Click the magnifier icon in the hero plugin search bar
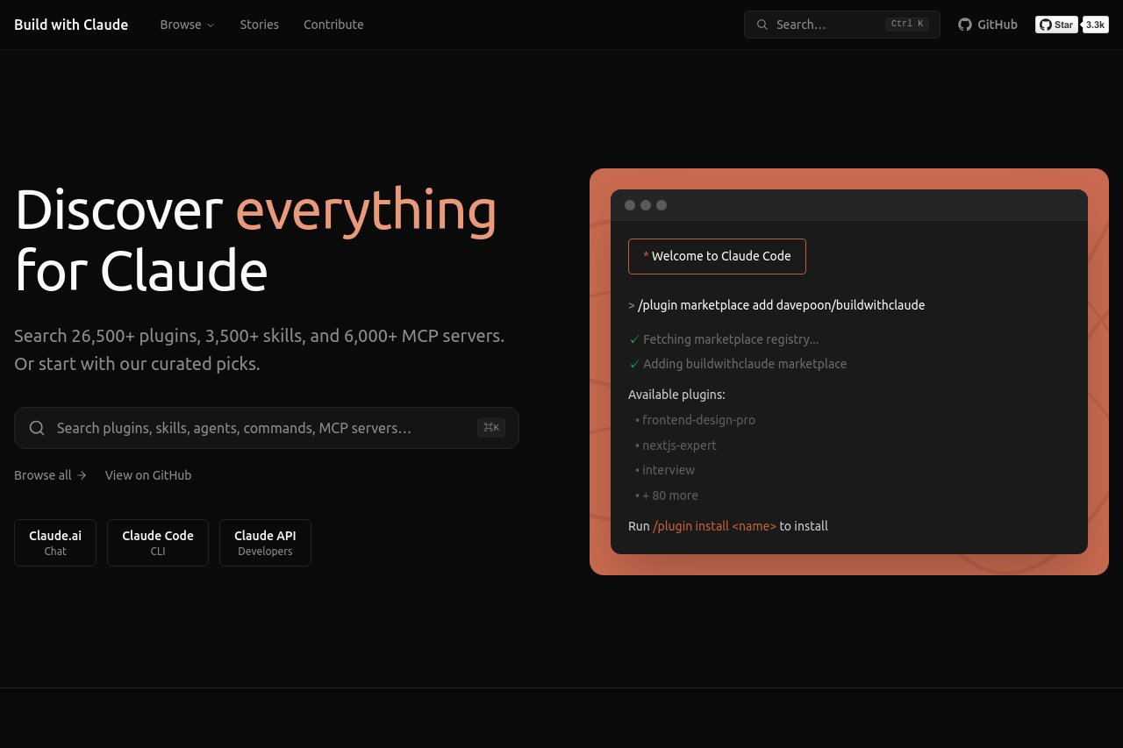The width and height of the screenshot is (1123, 748). [37, 428]
